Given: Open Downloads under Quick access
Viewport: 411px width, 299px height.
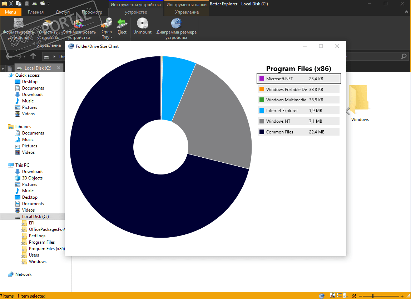Looking at the screenshot, I should (x=33, y=95).
